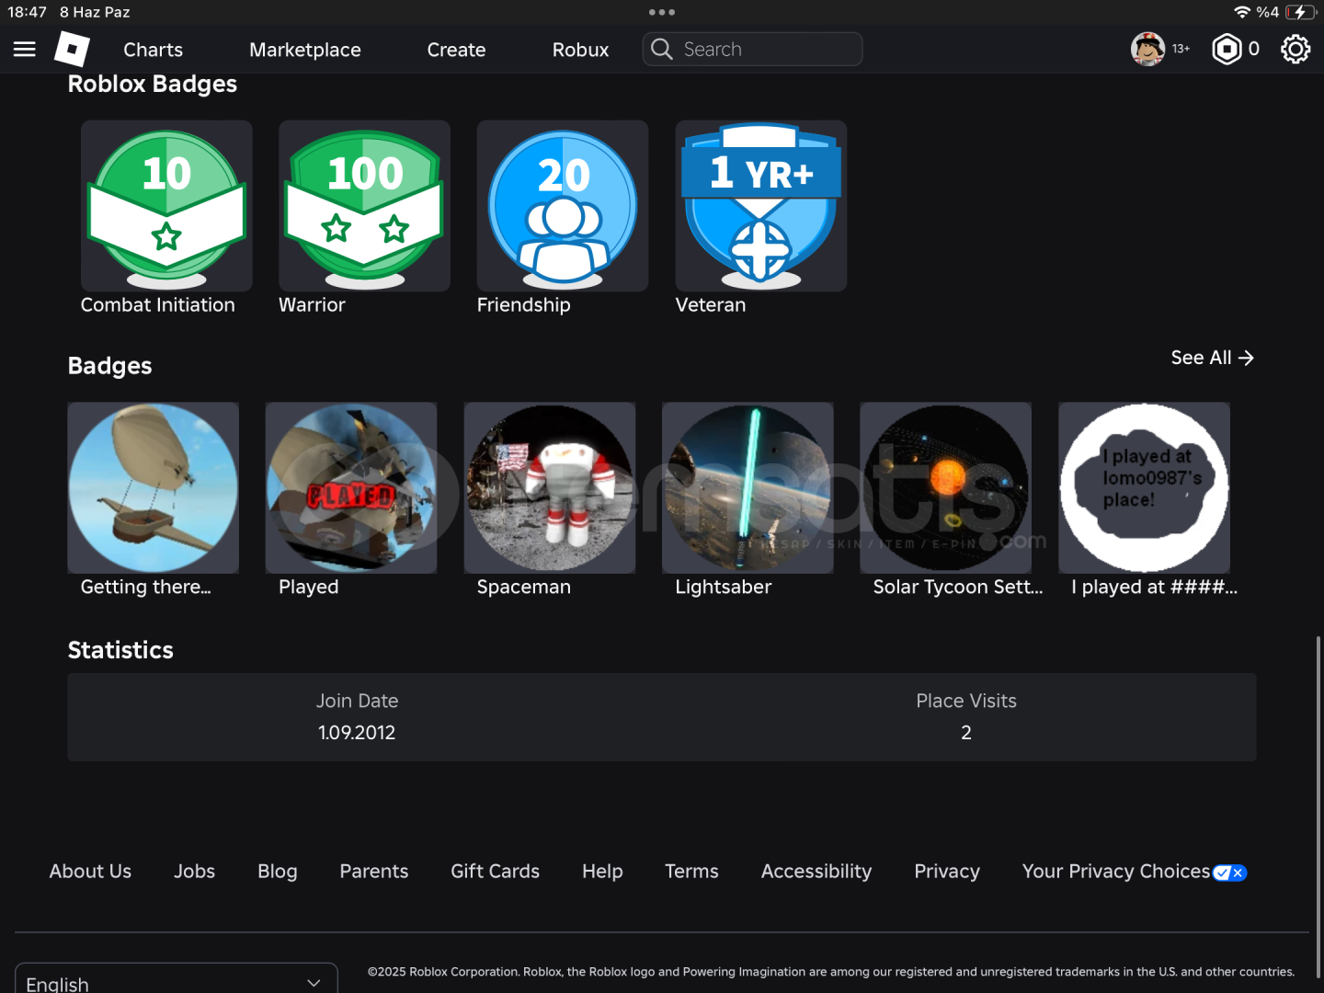Click the See All arrow icon
Image resolution: width=1324 pixels, height=993 pixels.
click(x=1246, y=358)
